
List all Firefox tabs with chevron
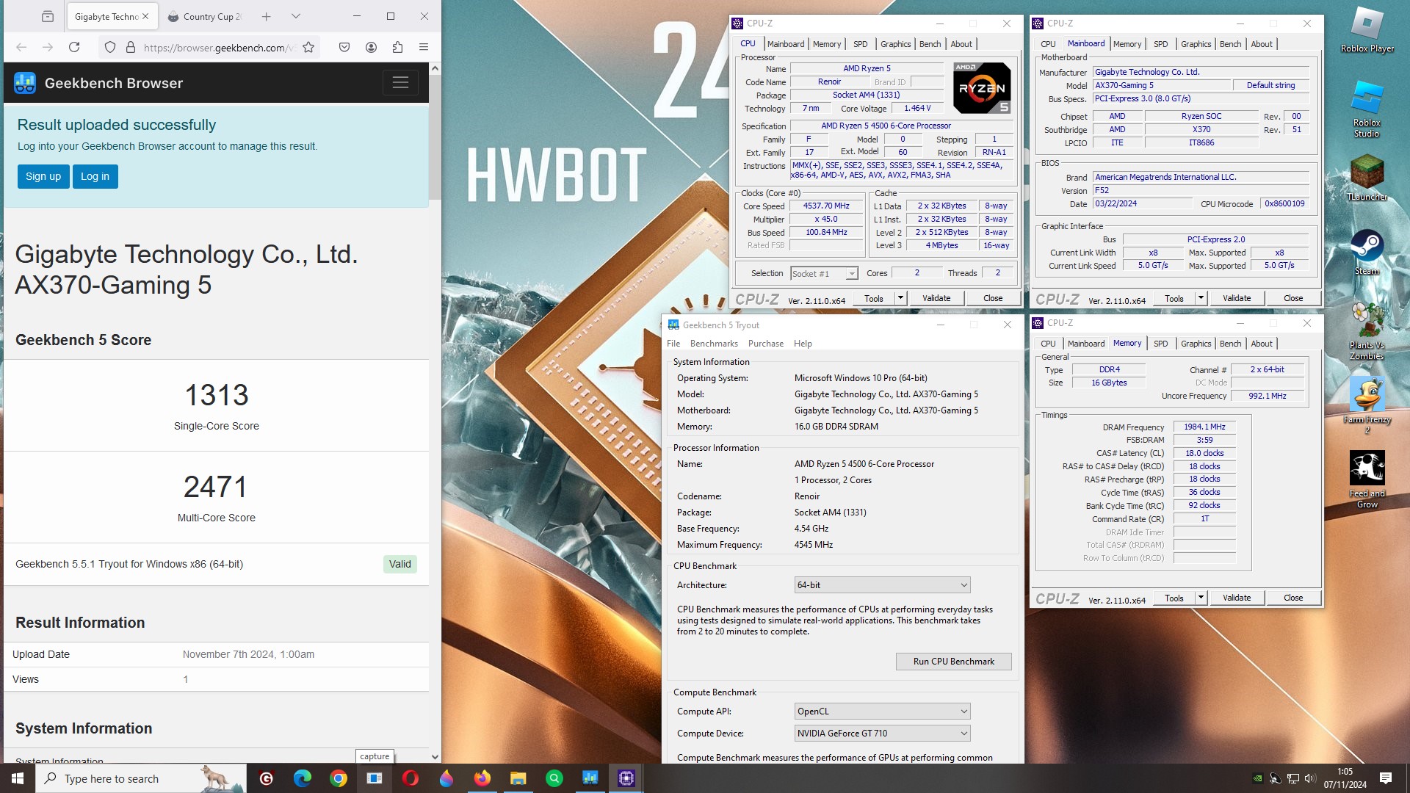click(x=295, y=16)
